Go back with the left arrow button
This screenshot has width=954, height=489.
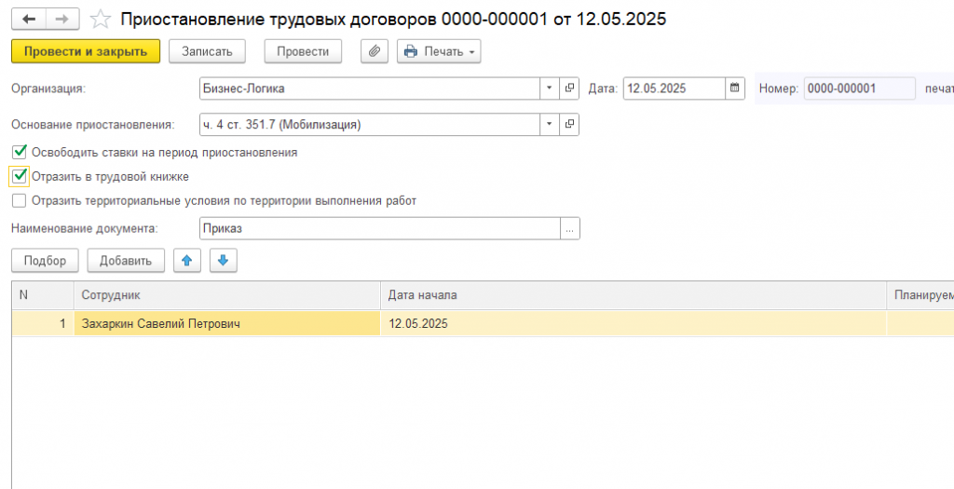(29, 20)
